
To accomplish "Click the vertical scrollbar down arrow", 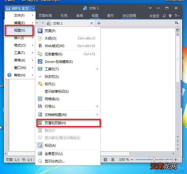I will (178, 137).
